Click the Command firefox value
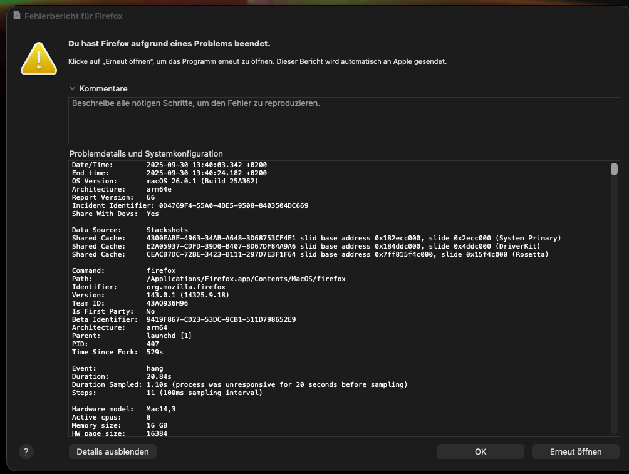Screen dimensions: 629x474 point(161,270)
